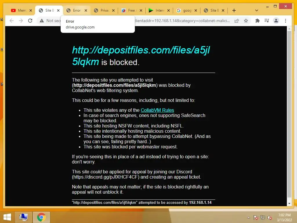Screen dimensions: 297x223
Task: Open the Action Center flag icon
Action: pos(256,217)
